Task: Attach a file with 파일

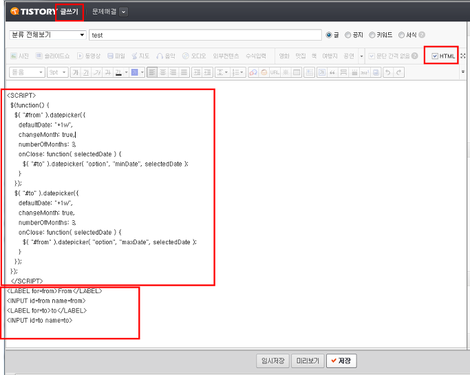Action: point(116,56)
